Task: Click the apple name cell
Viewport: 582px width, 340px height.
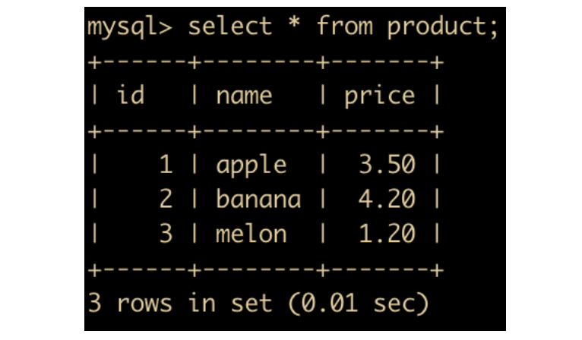Action: click(x=251, y=165)
